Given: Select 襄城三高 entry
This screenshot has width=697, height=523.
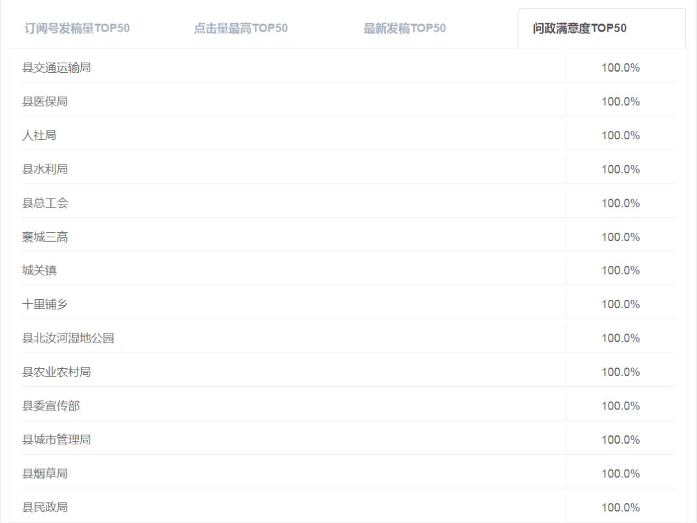Looking at the screenshot, I should click(45, 237).
